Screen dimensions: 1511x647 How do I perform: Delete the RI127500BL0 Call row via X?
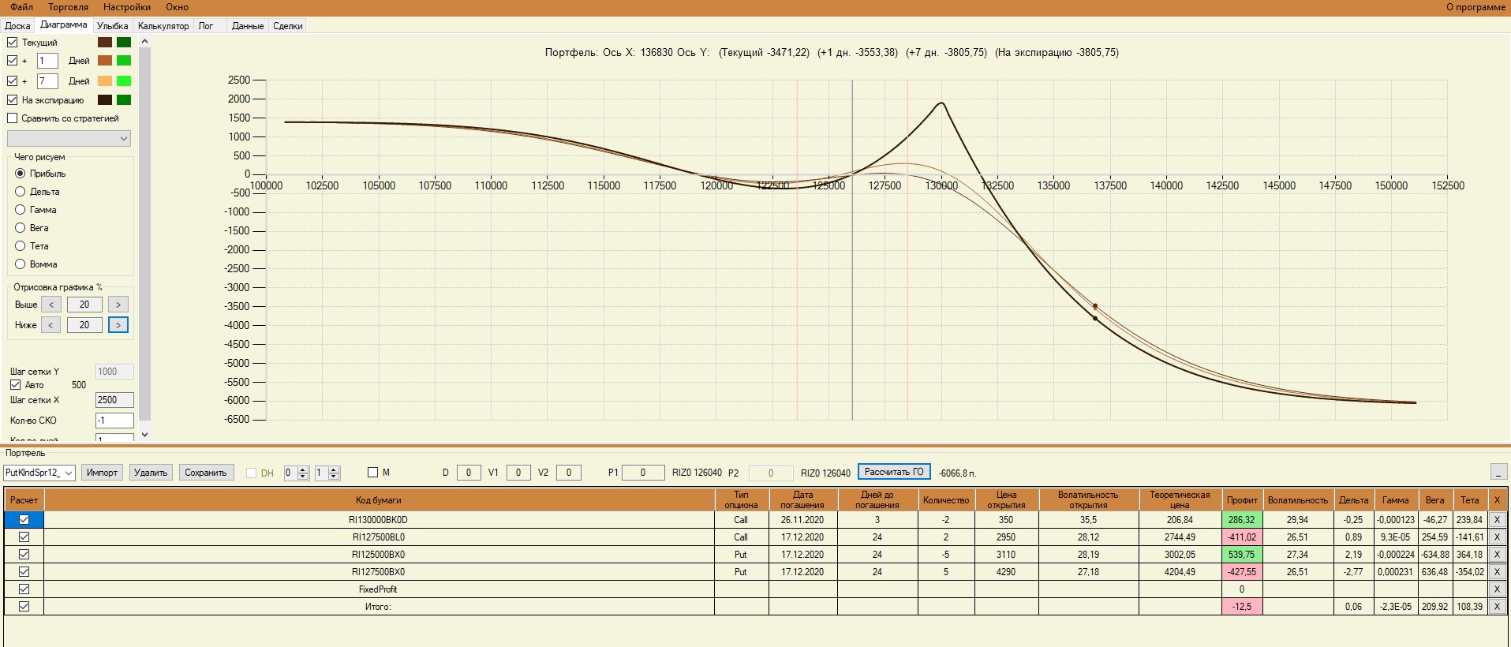[1497, 537]
